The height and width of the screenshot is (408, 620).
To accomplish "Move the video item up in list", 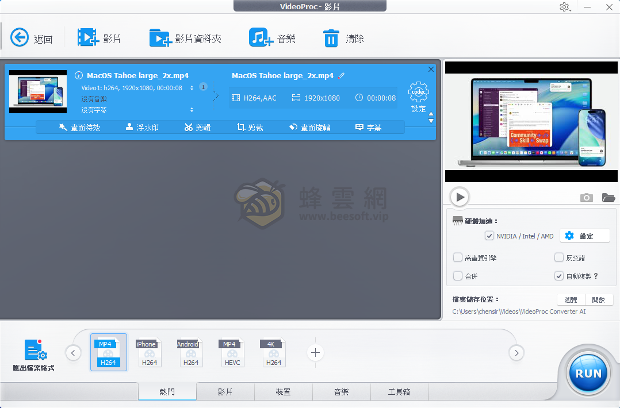I will tap(431, 114).
